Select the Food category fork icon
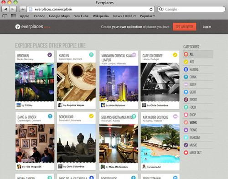 point(186,107)
